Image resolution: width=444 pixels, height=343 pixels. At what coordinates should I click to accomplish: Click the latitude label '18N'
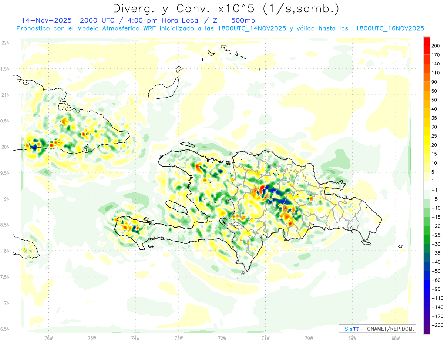[x=5, y=251]
